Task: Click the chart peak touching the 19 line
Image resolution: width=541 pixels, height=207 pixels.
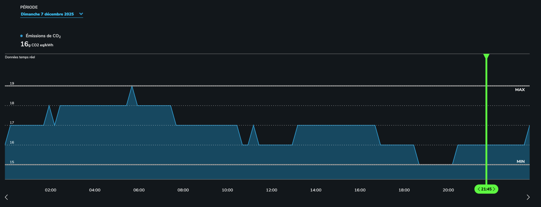Action: (x=132, y=87)
